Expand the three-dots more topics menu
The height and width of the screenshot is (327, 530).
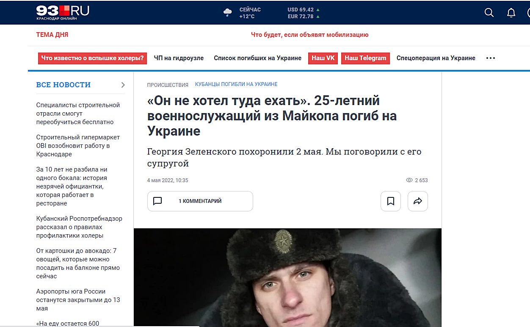tap(491, 58)
